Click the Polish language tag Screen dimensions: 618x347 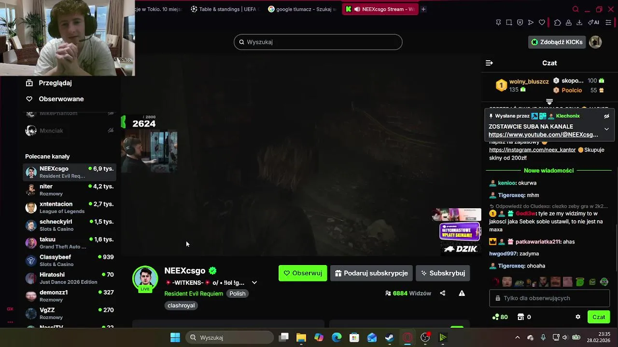[237, 294]
